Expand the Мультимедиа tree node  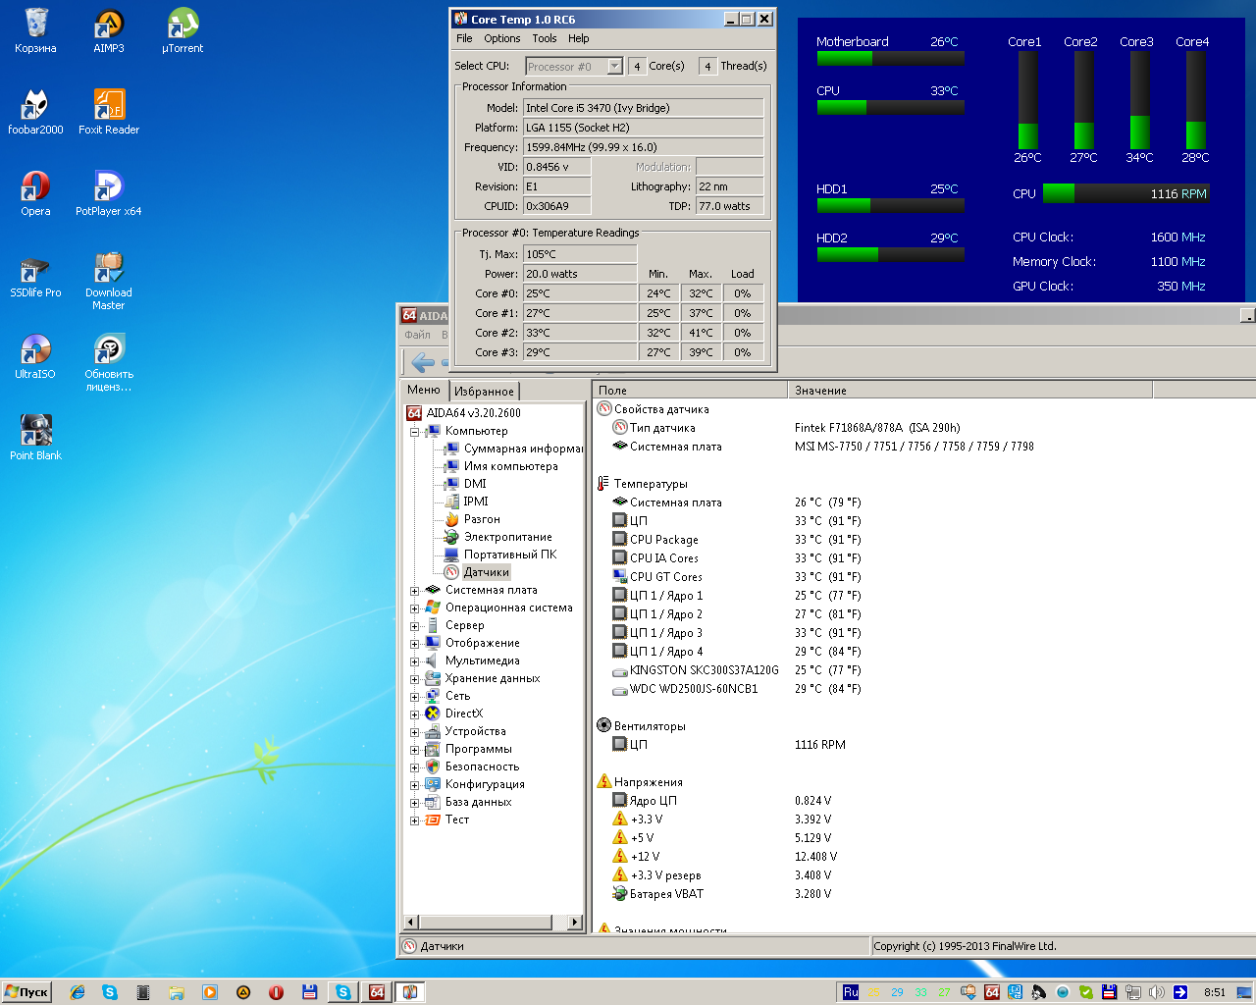(x=415, y=661)
